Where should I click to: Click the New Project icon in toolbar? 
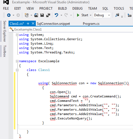tap(27, 15)
